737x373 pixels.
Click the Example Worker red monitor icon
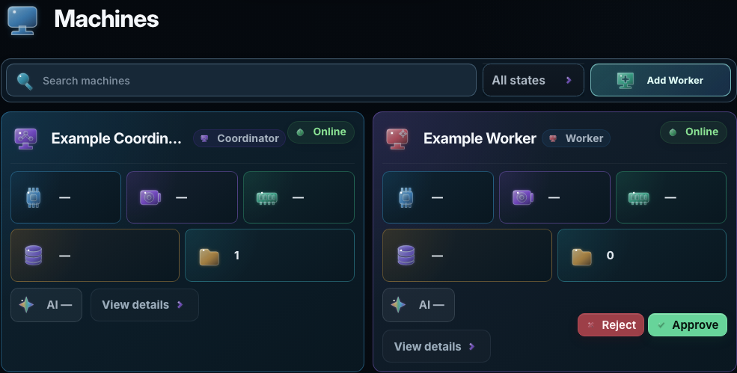(x=397, y=138)
